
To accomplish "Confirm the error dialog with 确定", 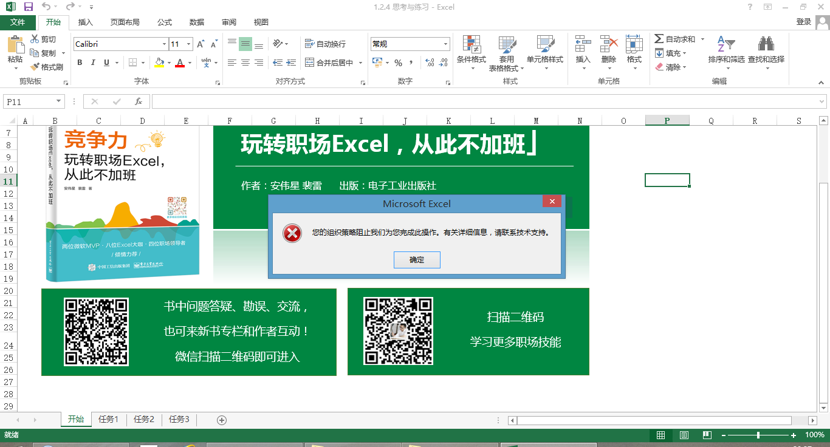I will tap(417, 260).
